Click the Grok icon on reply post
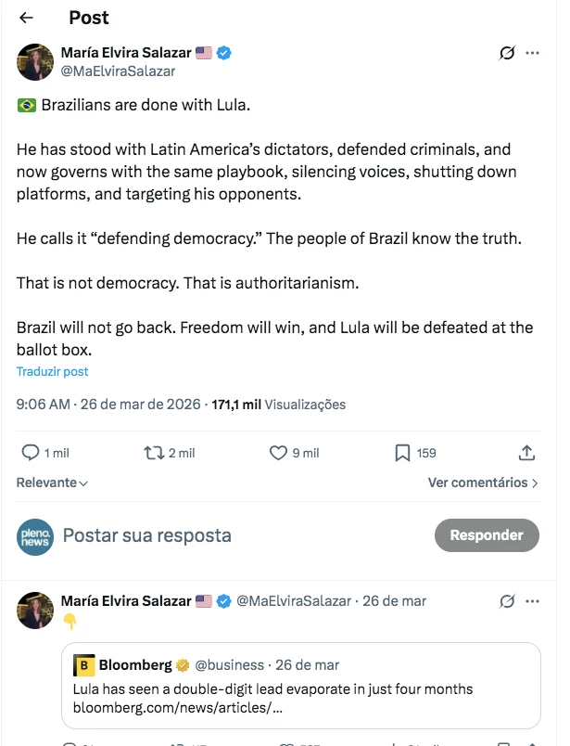570x746 pixels. tap(506, 601)
